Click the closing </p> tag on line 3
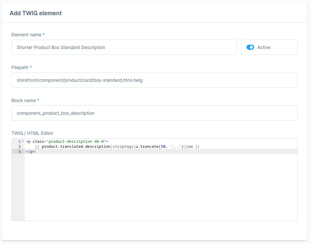 tap(30, 152)
